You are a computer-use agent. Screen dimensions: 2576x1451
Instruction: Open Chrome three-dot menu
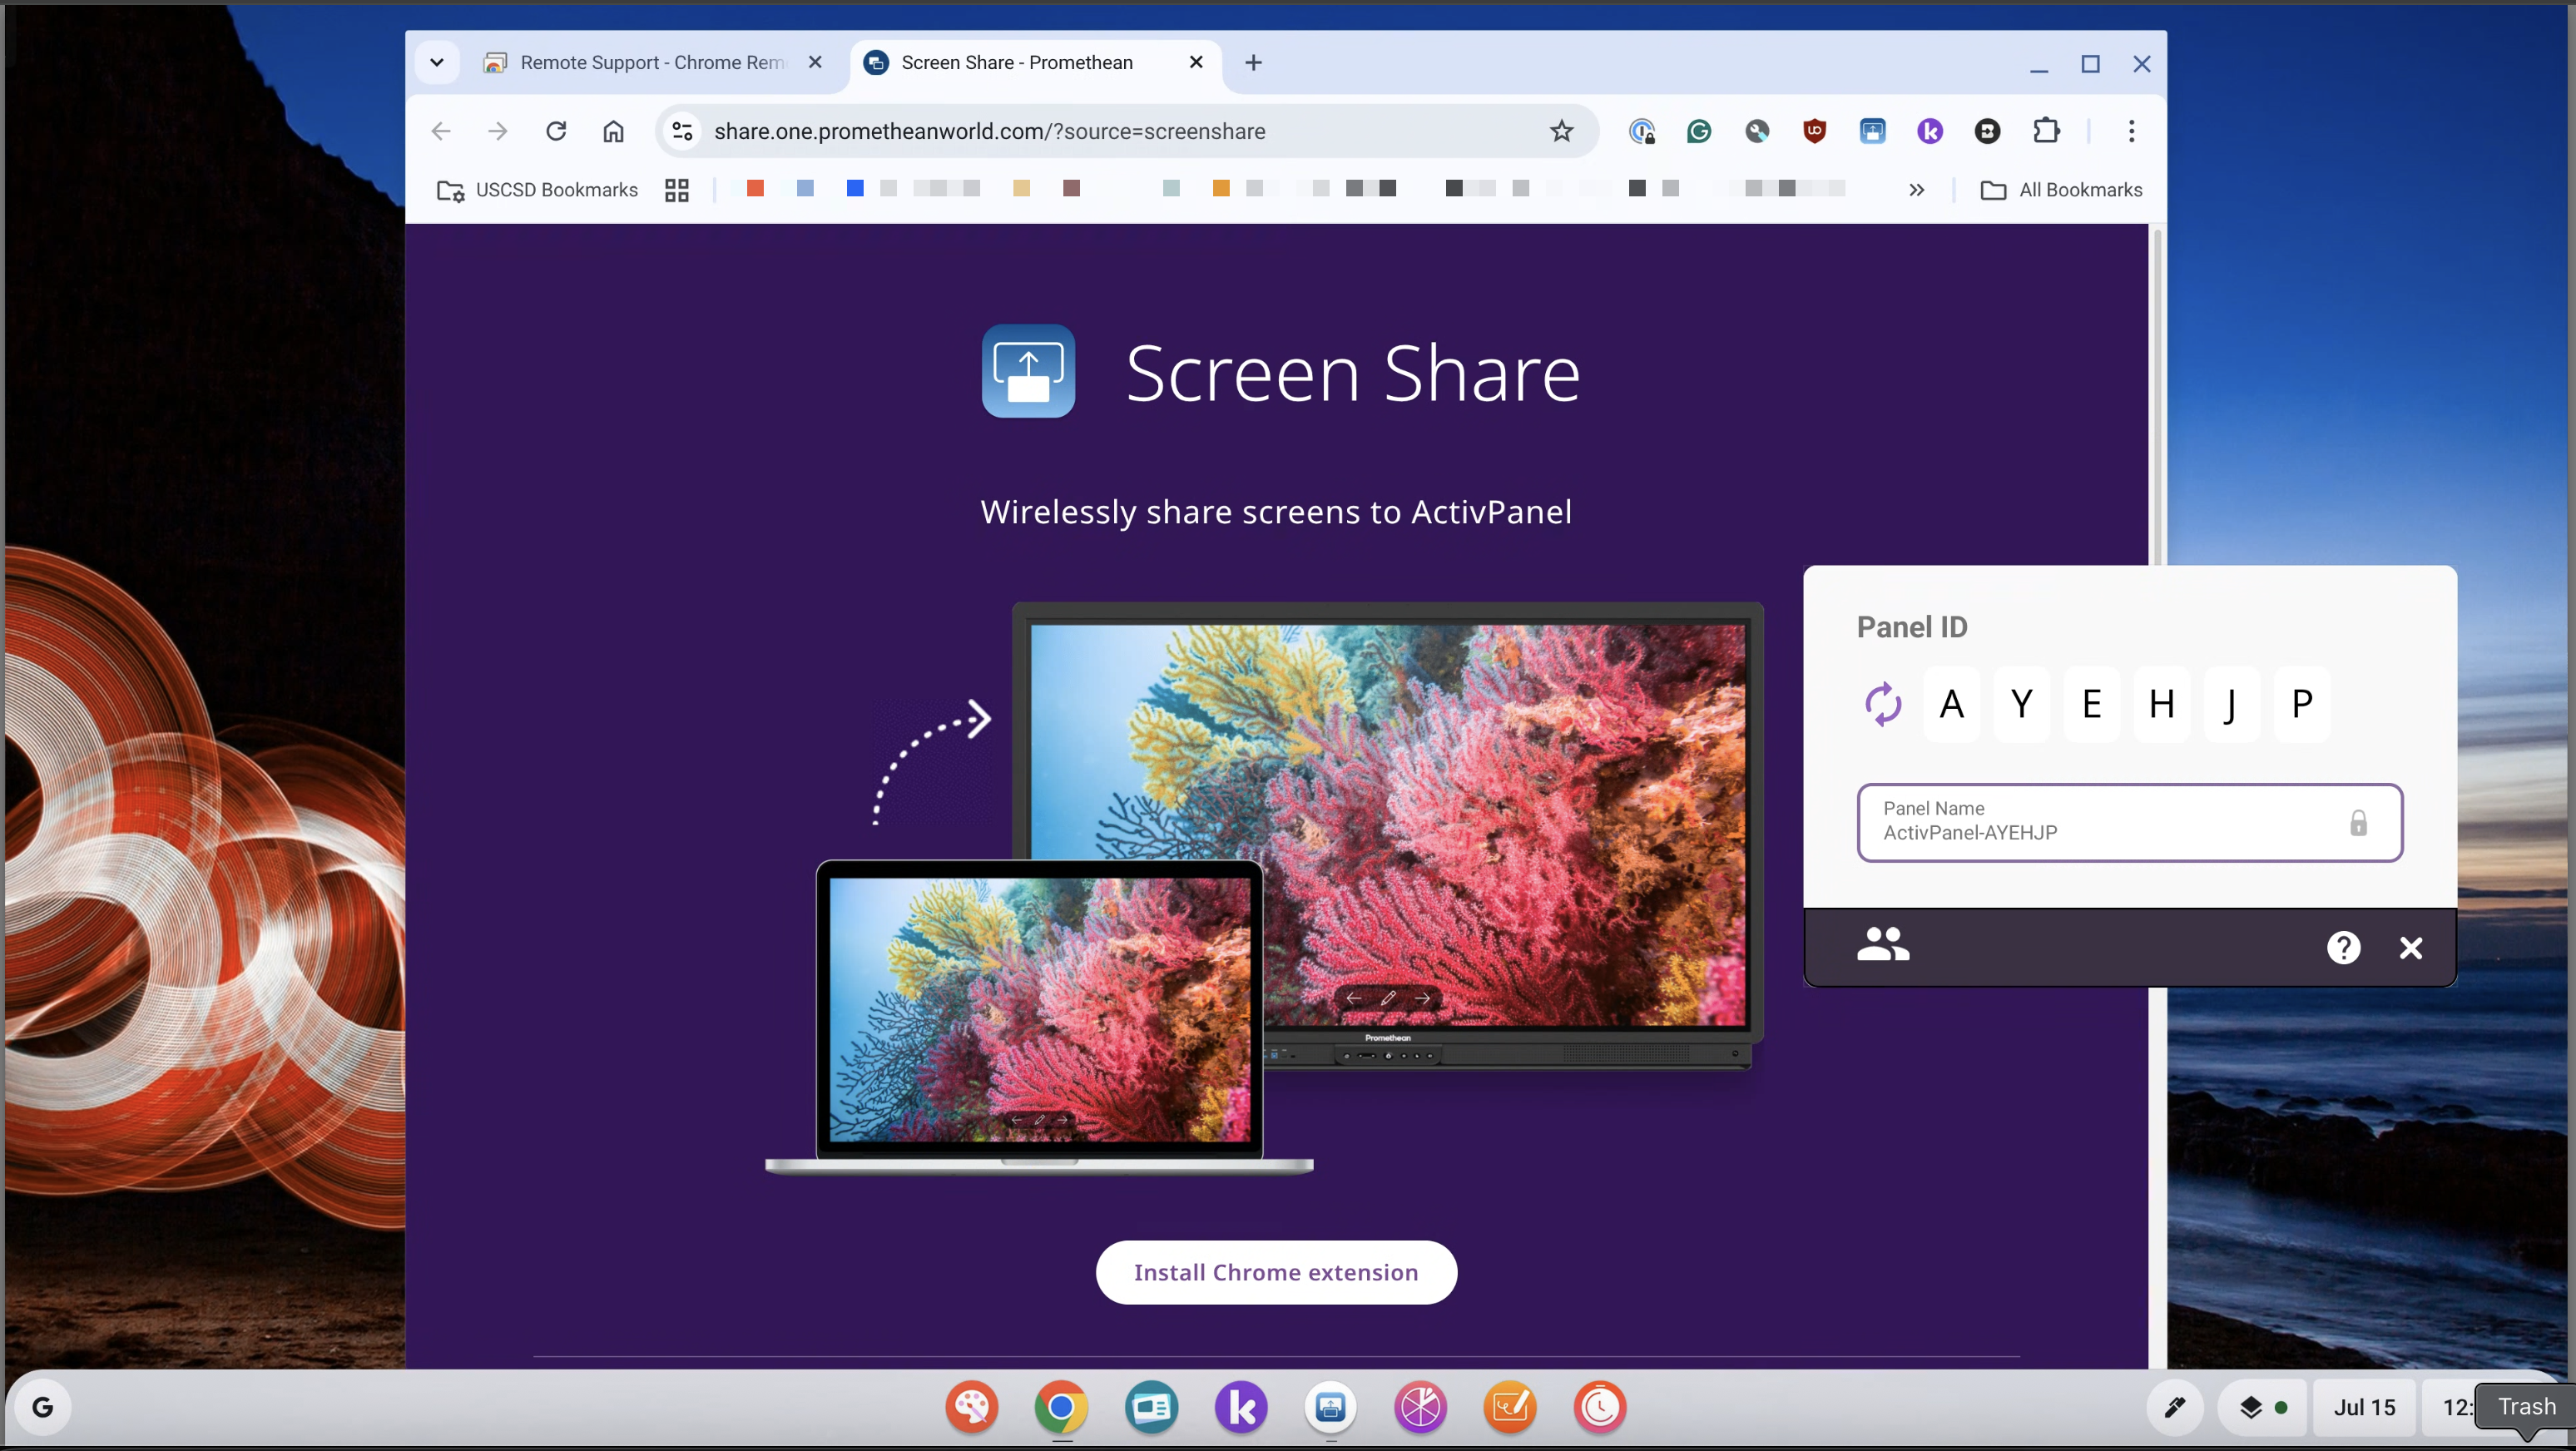coord(2131,131)
